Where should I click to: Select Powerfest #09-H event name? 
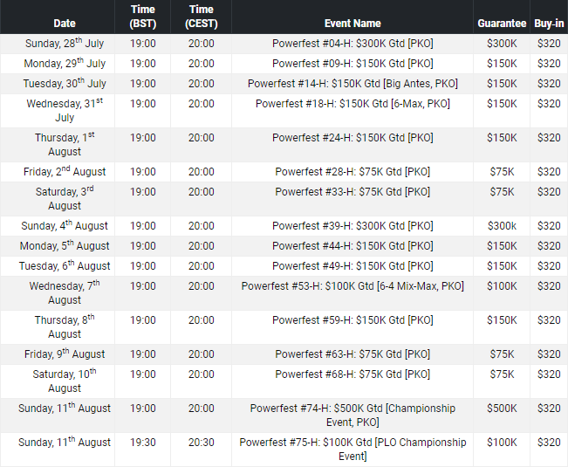click(352, 64)
